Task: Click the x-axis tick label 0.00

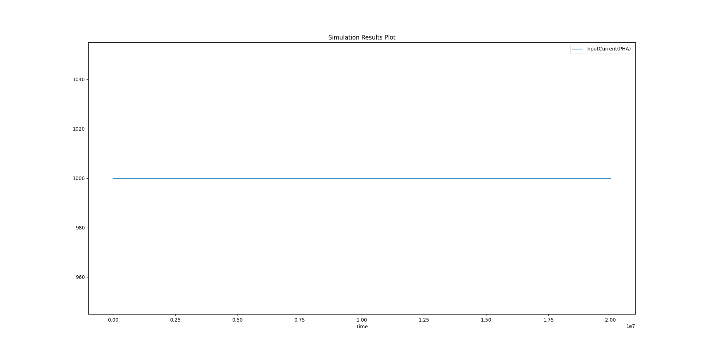Action: 113,320
